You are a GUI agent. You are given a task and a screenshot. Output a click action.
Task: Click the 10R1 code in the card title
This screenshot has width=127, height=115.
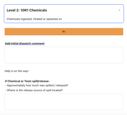click(24, 10)
